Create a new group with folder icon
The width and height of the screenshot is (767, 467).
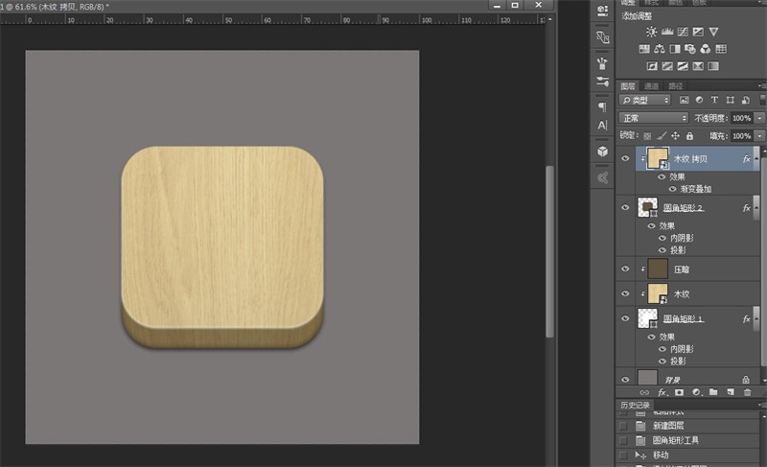(x=712, y=392)
